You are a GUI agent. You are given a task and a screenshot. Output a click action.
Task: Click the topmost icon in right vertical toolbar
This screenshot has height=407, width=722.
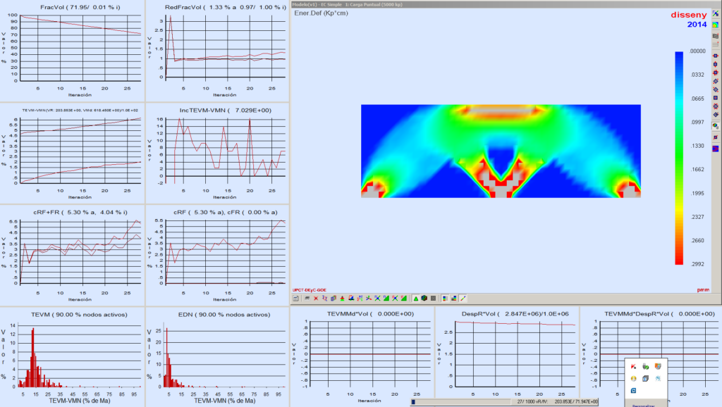(716, 13)
